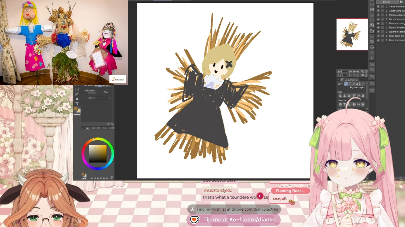The height and width of the screenshot is (227, 405).
Task: Open sub tool detail wrench icon
Action: [112, 124]
